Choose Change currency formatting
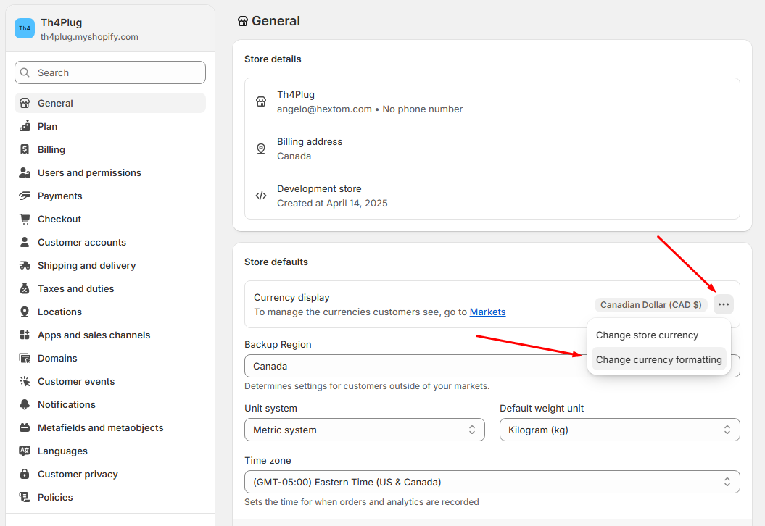The image size is (765, 526). click(658, 360)
